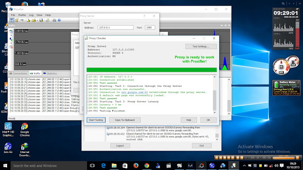303x170 pixels.
Task: Open the File menu in Proxifier
Action: click(13, 15)
